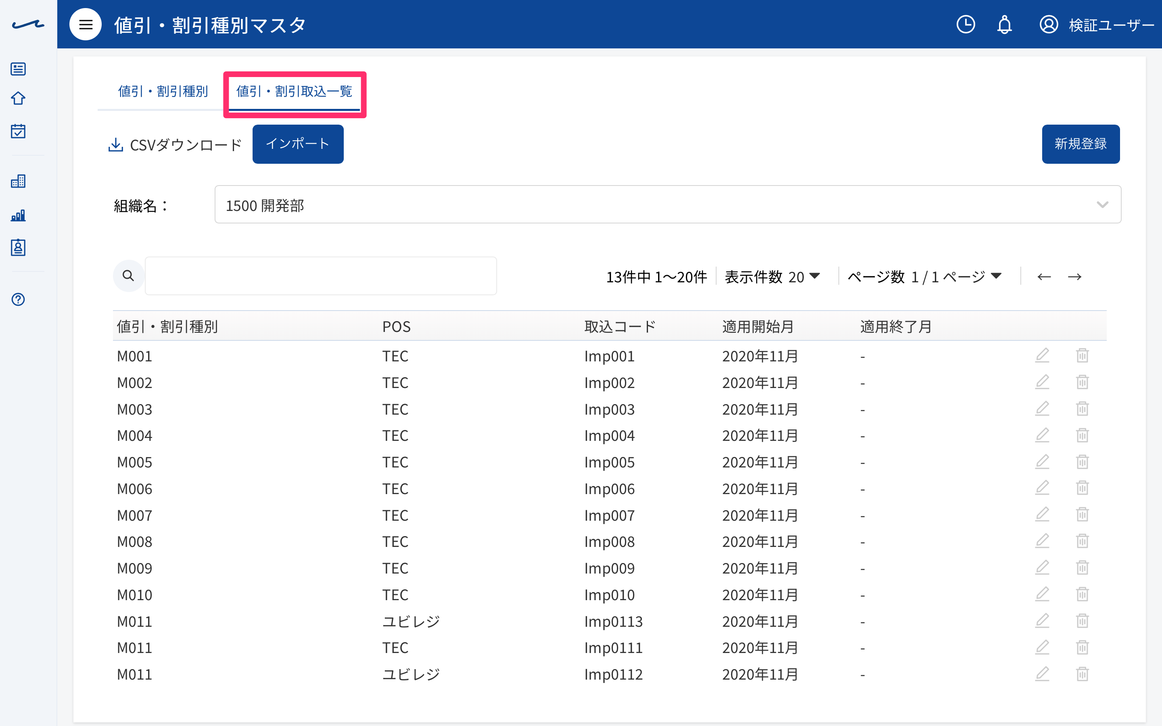1162x726 pixels.
Task: Click the clock history icon
Action: coord(966,25)
